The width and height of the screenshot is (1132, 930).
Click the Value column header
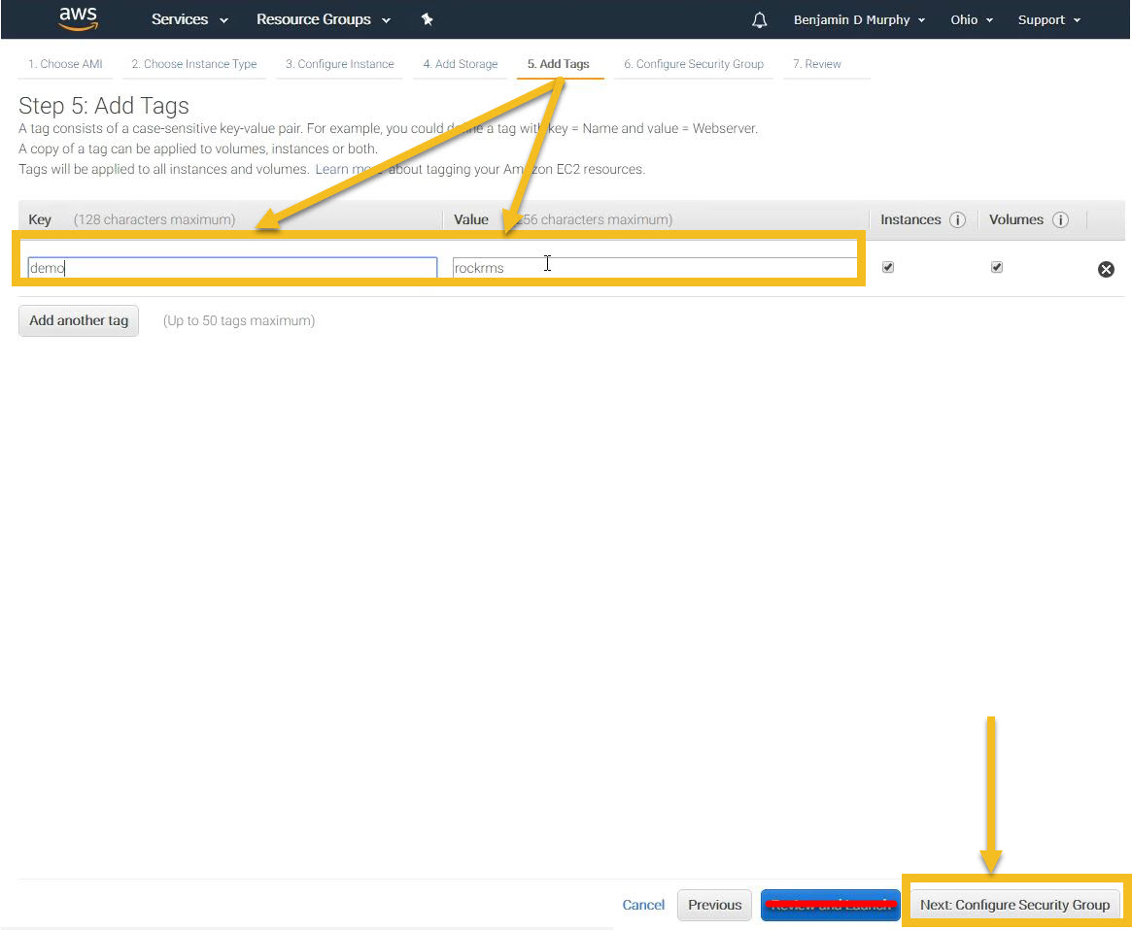point(470,219)
